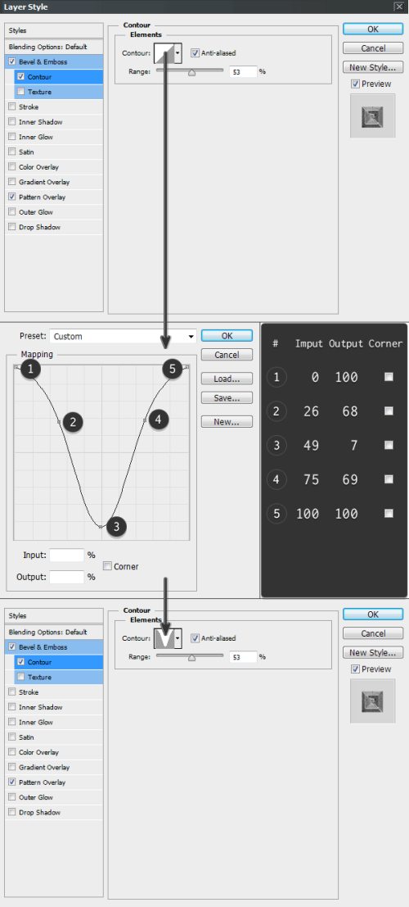Select curve point 3 at the valley
The image size is (409, 907).
[x=101, y=527]
